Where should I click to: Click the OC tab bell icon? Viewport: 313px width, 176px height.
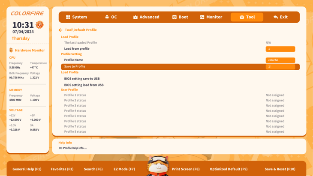(107, 17)
